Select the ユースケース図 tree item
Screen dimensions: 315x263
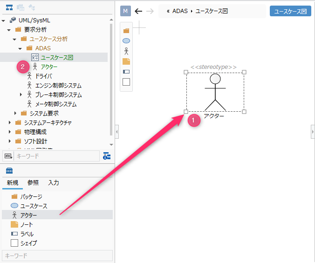pyautogui.click(x=54, y=57)
